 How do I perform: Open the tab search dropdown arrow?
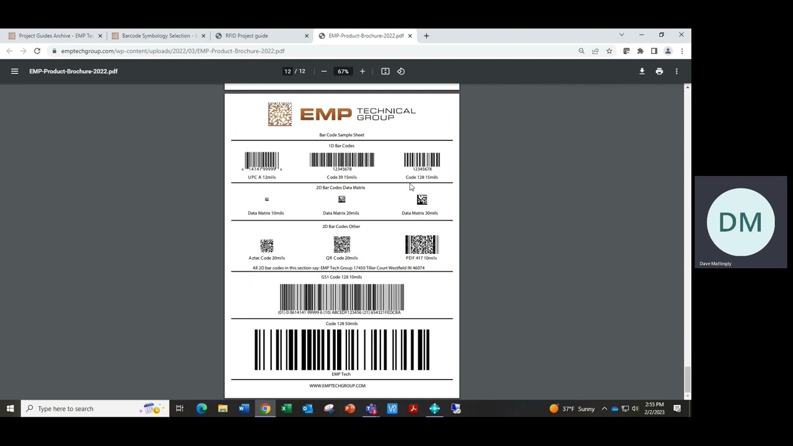[621, 35]
